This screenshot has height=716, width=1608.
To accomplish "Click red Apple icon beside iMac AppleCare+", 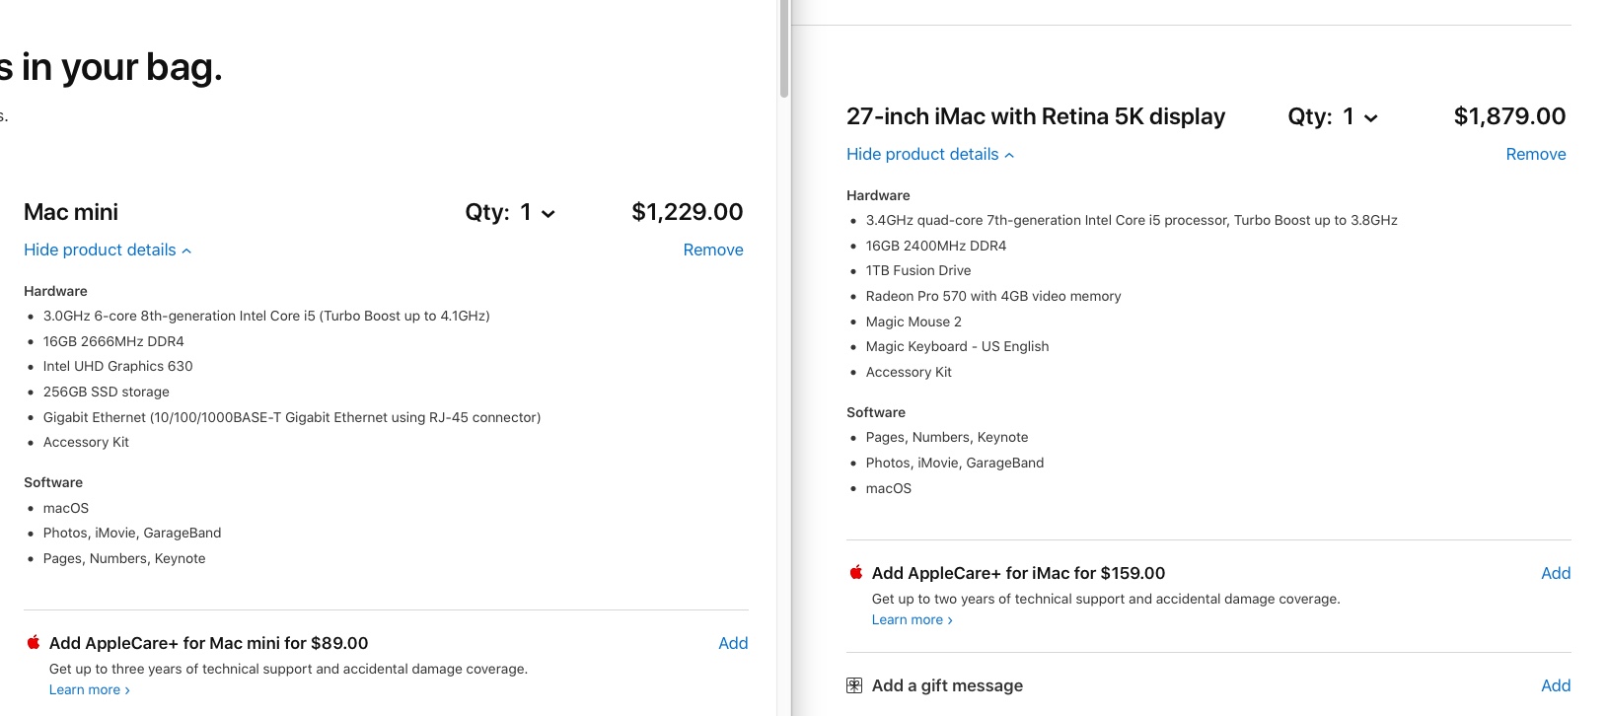I will [x=856, y=572].
